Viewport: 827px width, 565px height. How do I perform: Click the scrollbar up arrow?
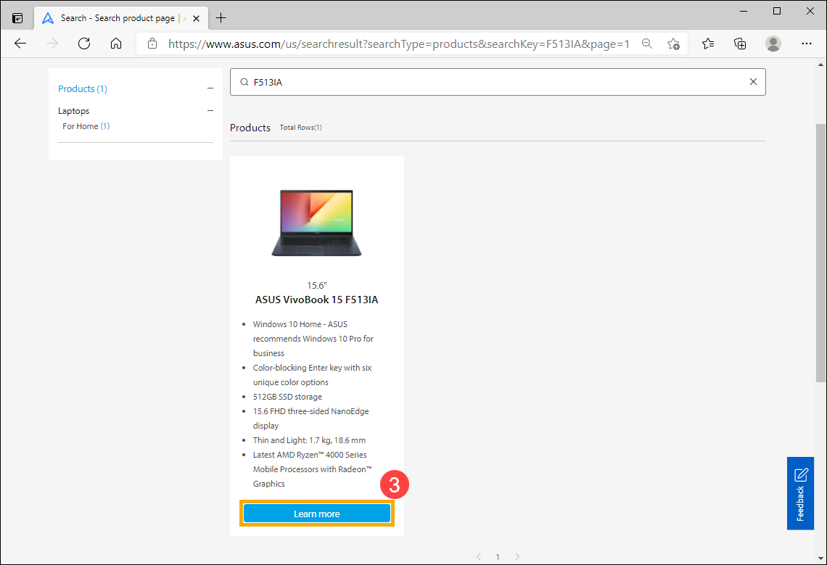[820, 65]
